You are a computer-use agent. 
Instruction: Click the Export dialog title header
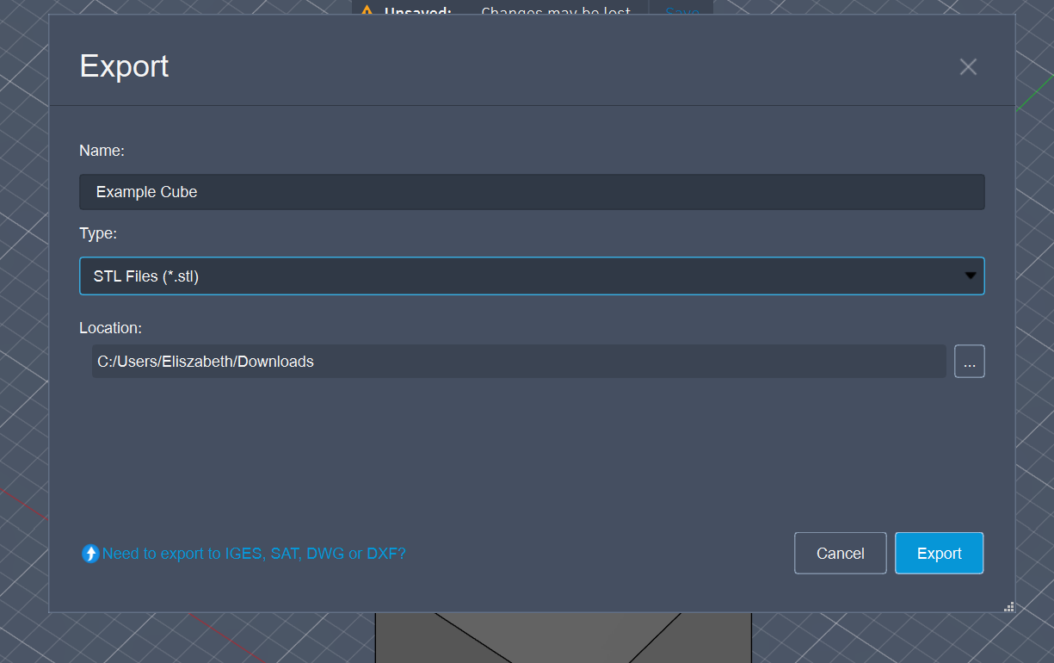124,66
